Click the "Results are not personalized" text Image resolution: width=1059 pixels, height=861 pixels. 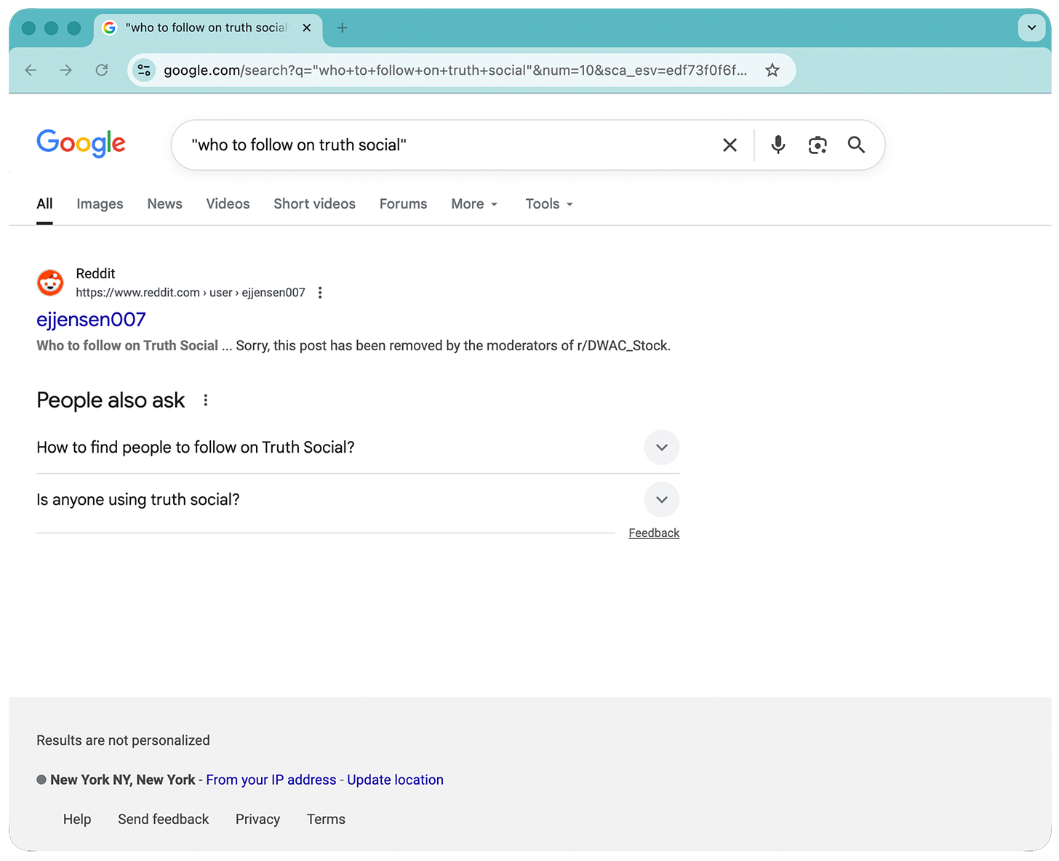123,740
